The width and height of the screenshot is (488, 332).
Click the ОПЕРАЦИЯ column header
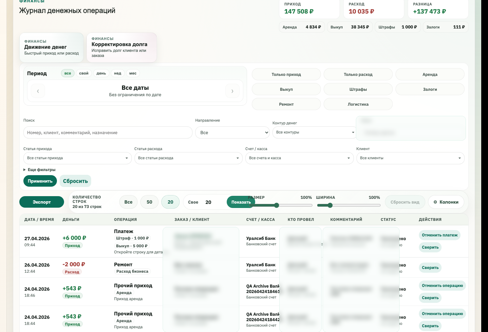[125, 220]
